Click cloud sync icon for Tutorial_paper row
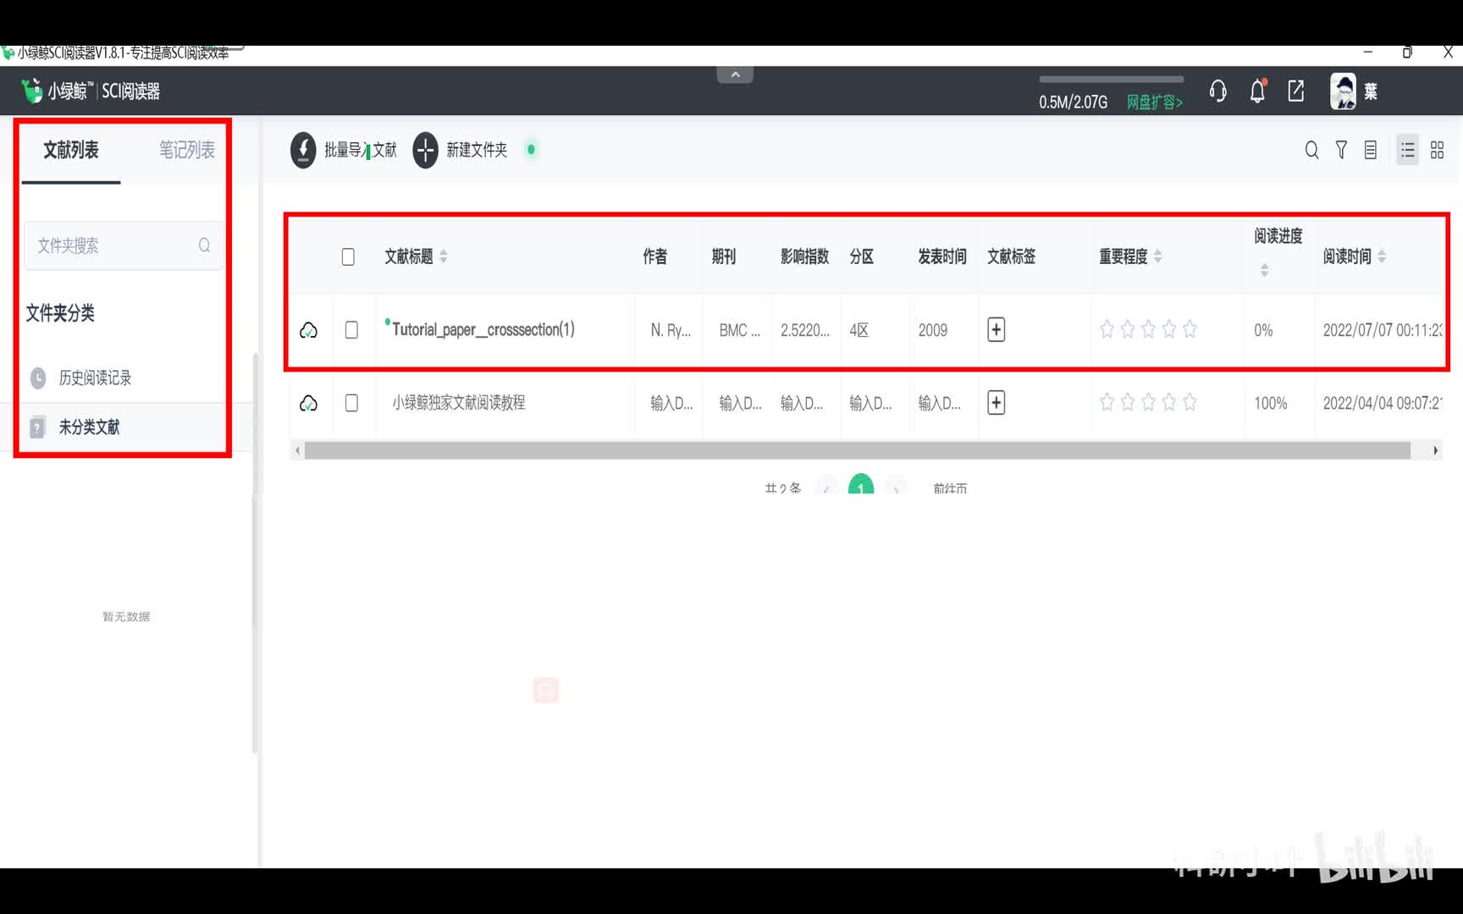Viewport: 1463px width, 914px height. point(309,330)
